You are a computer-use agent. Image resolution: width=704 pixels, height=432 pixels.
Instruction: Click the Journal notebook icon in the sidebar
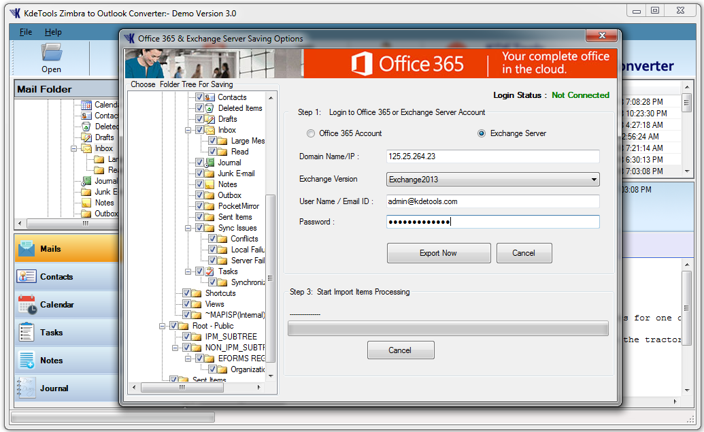[27, 388]
